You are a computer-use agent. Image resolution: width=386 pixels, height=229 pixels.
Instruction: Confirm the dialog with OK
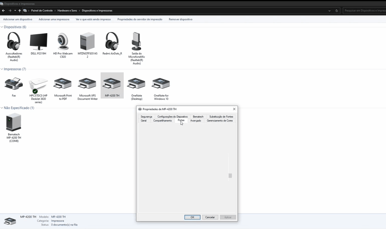pos(192,217)
